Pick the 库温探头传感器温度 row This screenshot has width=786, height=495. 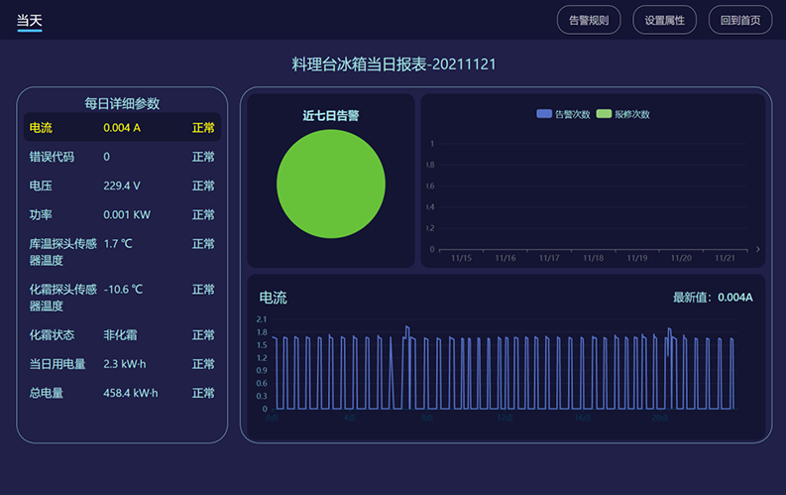pyautogui.click(x=122, y=251)
